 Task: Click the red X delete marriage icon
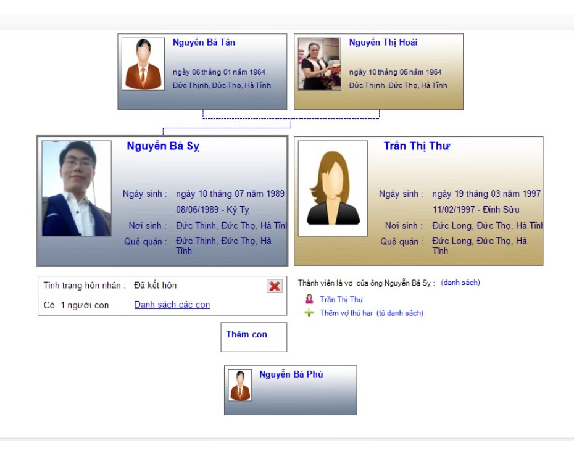click(275, 286)
